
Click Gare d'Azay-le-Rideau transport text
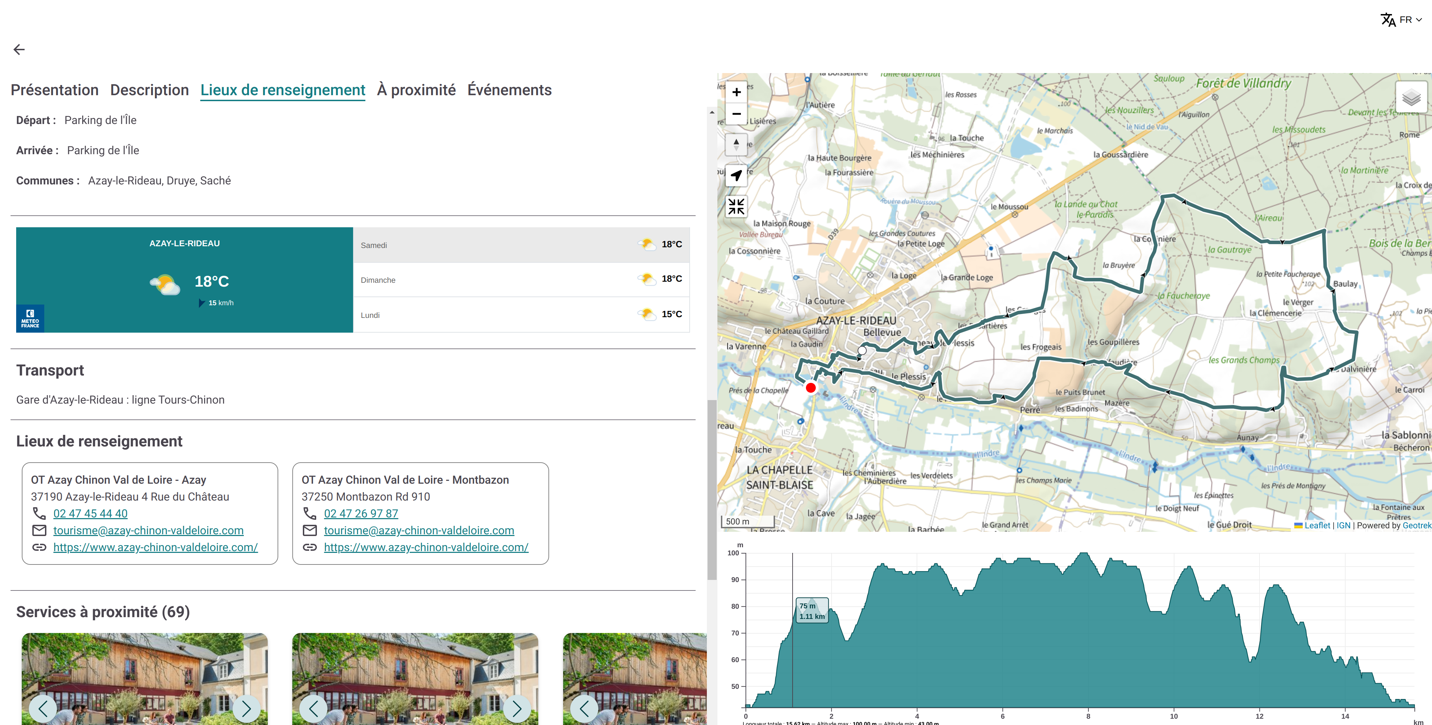120,400
